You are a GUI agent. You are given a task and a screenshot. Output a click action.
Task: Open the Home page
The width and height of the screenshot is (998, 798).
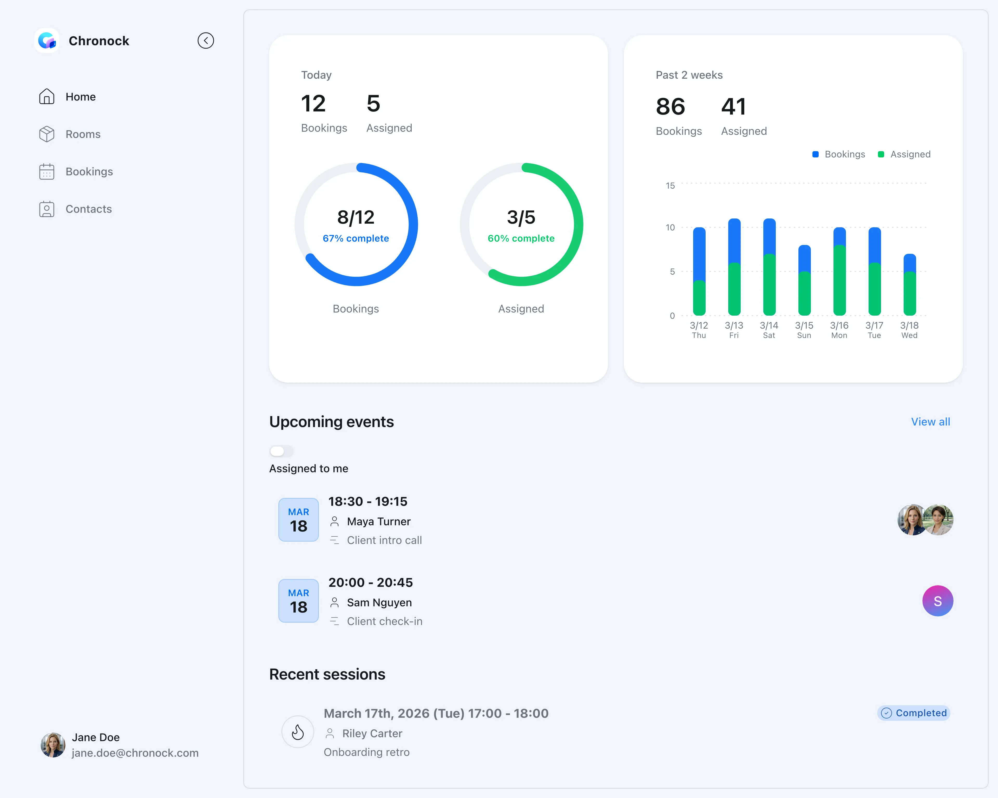point(81,97)
